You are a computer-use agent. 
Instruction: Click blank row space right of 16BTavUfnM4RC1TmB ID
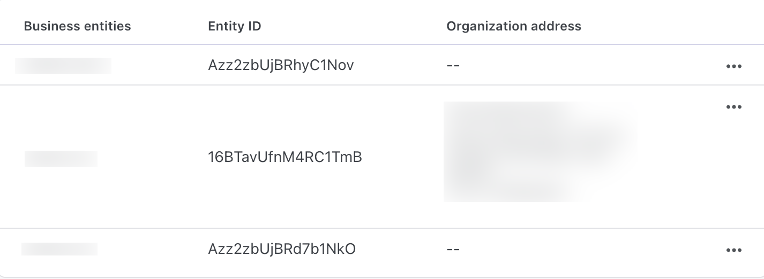tap(402, 157)
